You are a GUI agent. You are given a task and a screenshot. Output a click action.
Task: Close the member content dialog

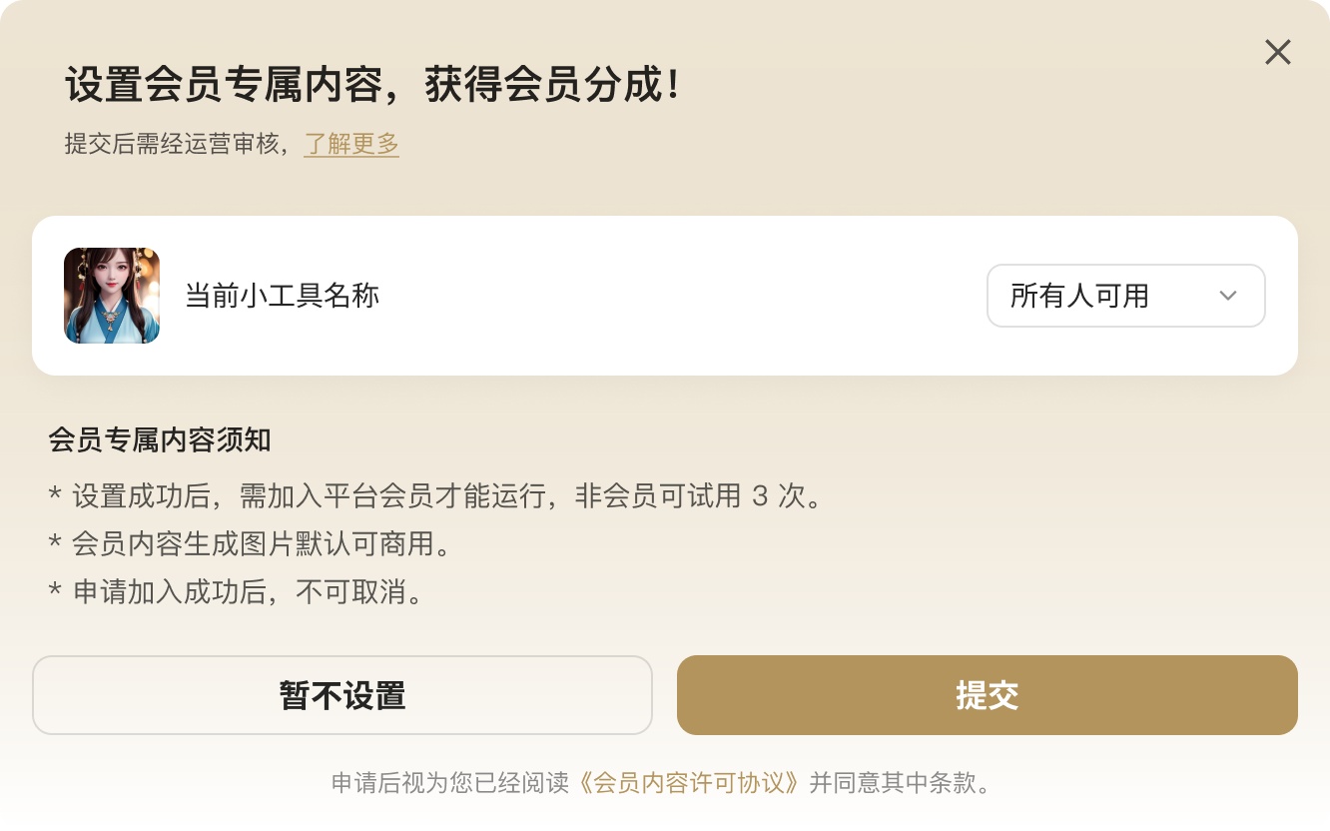click(1278, 52)
